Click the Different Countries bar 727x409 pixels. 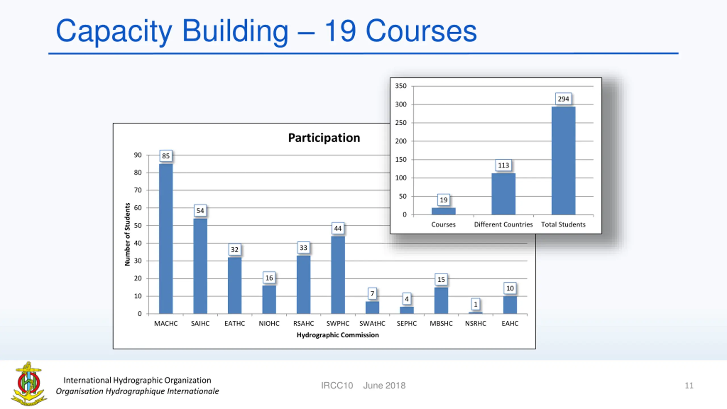(x=504, y=194)
